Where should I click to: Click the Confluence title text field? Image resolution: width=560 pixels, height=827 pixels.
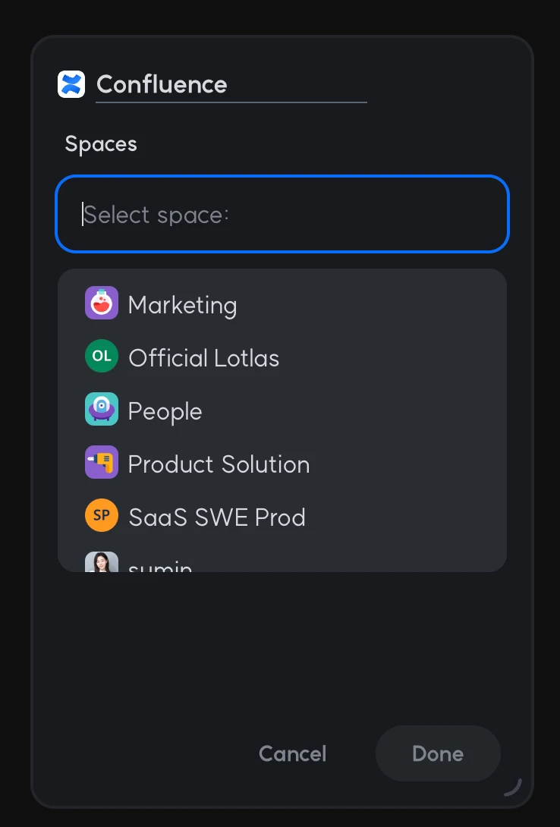(231, 84)
